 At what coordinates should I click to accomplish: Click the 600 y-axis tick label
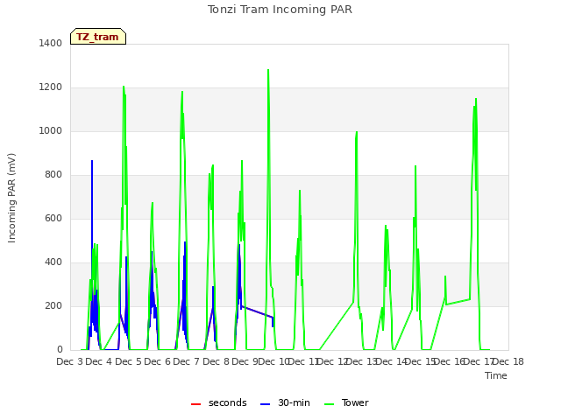(53, 218)
